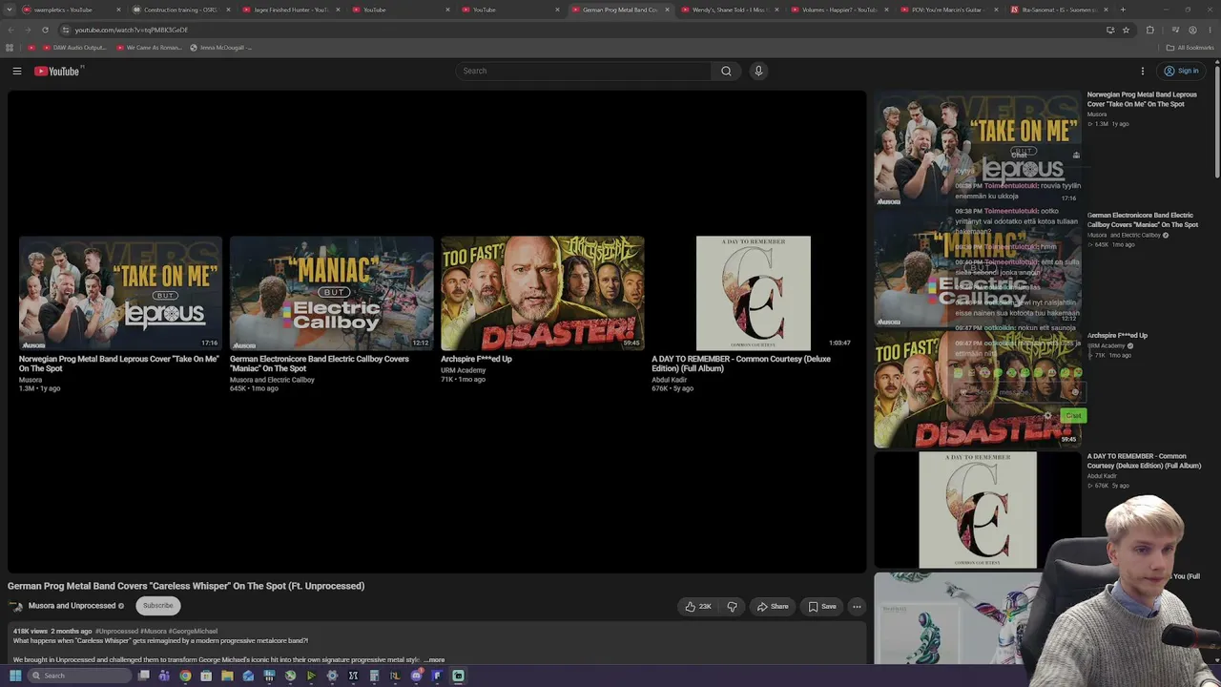Start voice search with the microphone icon
This screenshot has height=687, width=1221.
point(758,71)
